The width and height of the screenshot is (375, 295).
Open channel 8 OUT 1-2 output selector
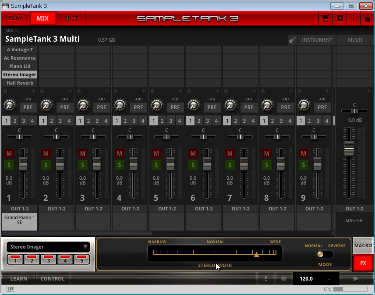click(277, 209)
